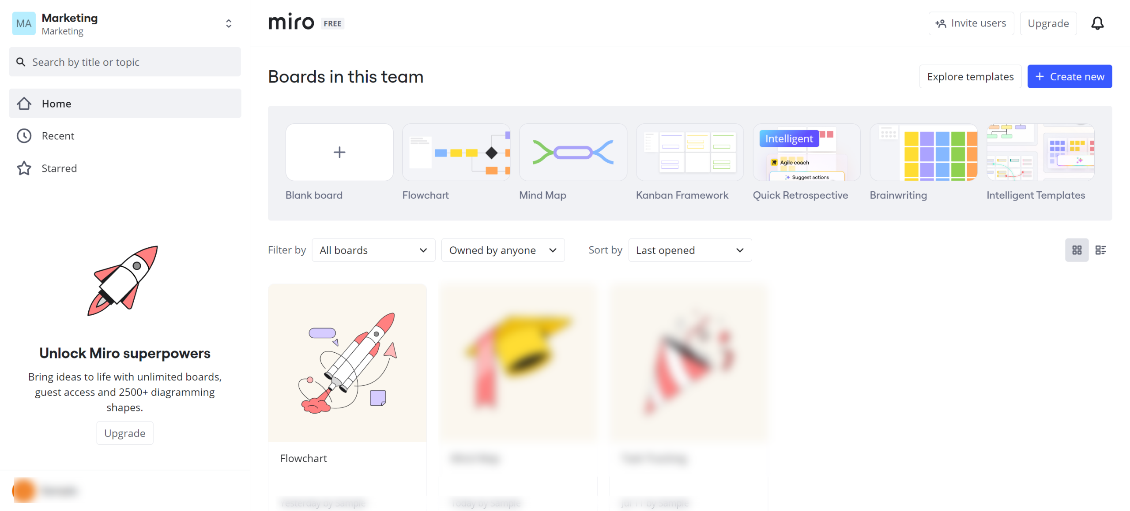The height and width of the screenshot is (511, 1130).
Task: Select the Flowchart template thumbnail
Action: [456, 152]
